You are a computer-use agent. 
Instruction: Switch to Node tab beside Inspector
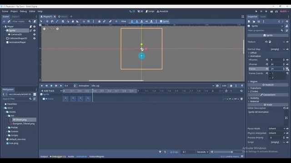[263, 17]
